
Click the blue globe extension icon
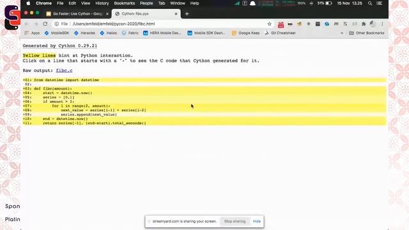[x=327, y=24]
